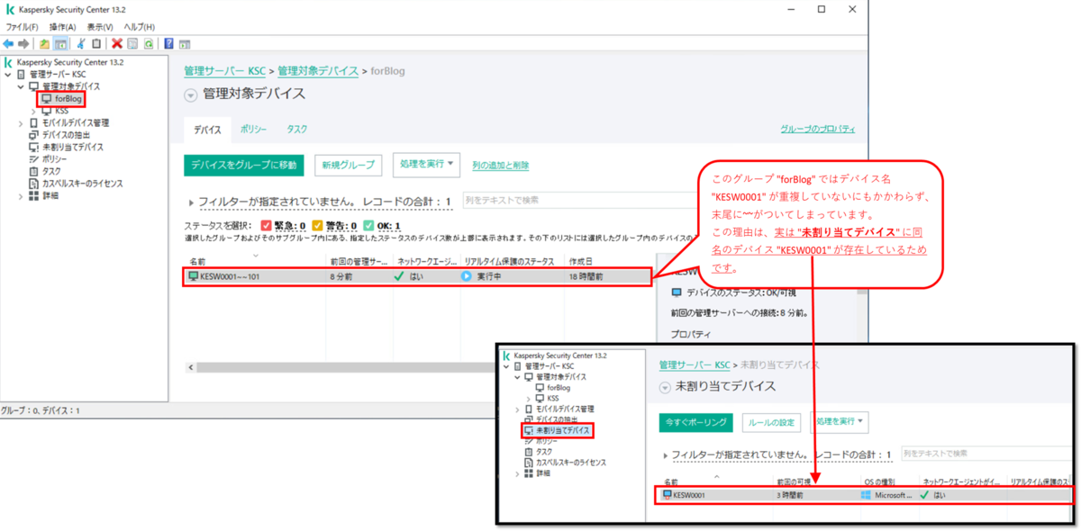Switch to the ポリシー tab
Image resolution: width=1081 pixels, height=531 pixels.
[x=253, y=130]
